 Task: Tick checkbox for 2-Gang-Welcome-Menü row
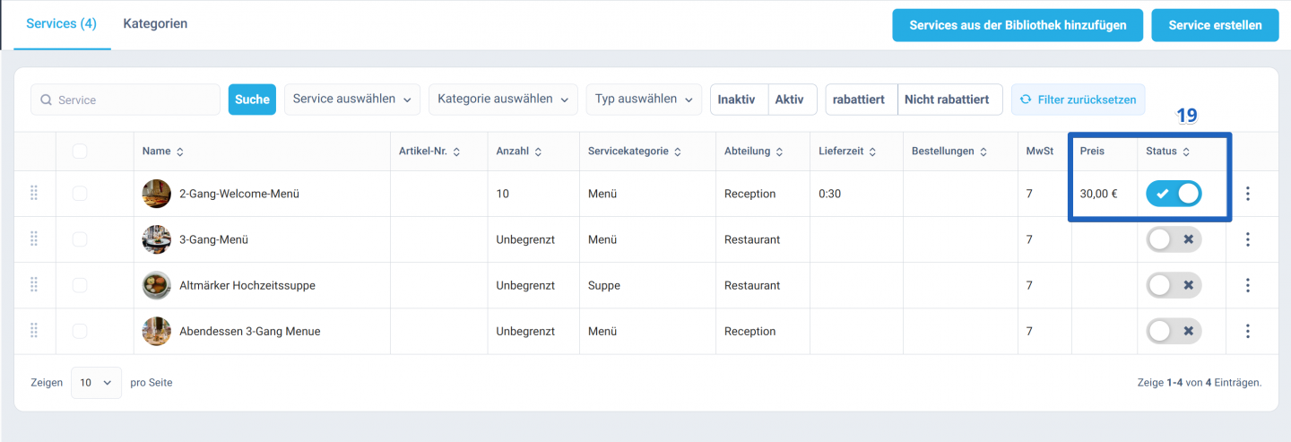(80, 194)
